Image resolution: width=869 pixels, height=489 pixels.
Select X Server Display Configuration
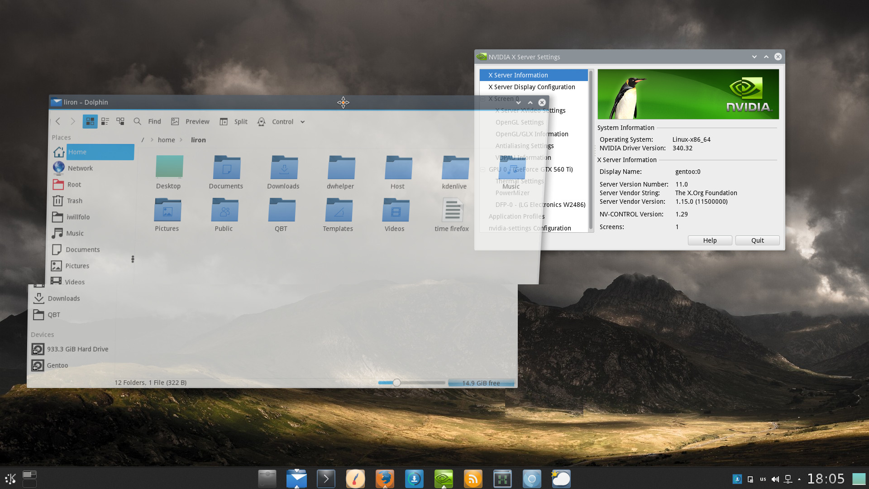tap(534, 87)
